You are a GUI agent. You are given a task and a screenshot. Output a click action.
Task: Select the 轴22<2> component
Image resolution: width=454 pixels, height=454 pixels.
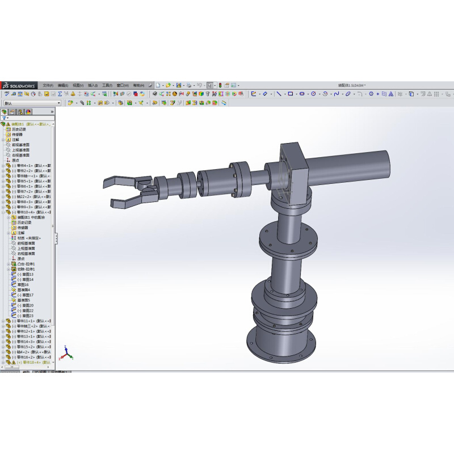click(x=28, y=196)
